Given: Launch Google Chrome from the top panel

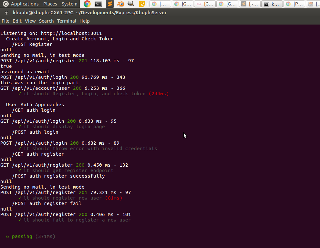Looking at the screenshot, I should (x=87, y=4).
